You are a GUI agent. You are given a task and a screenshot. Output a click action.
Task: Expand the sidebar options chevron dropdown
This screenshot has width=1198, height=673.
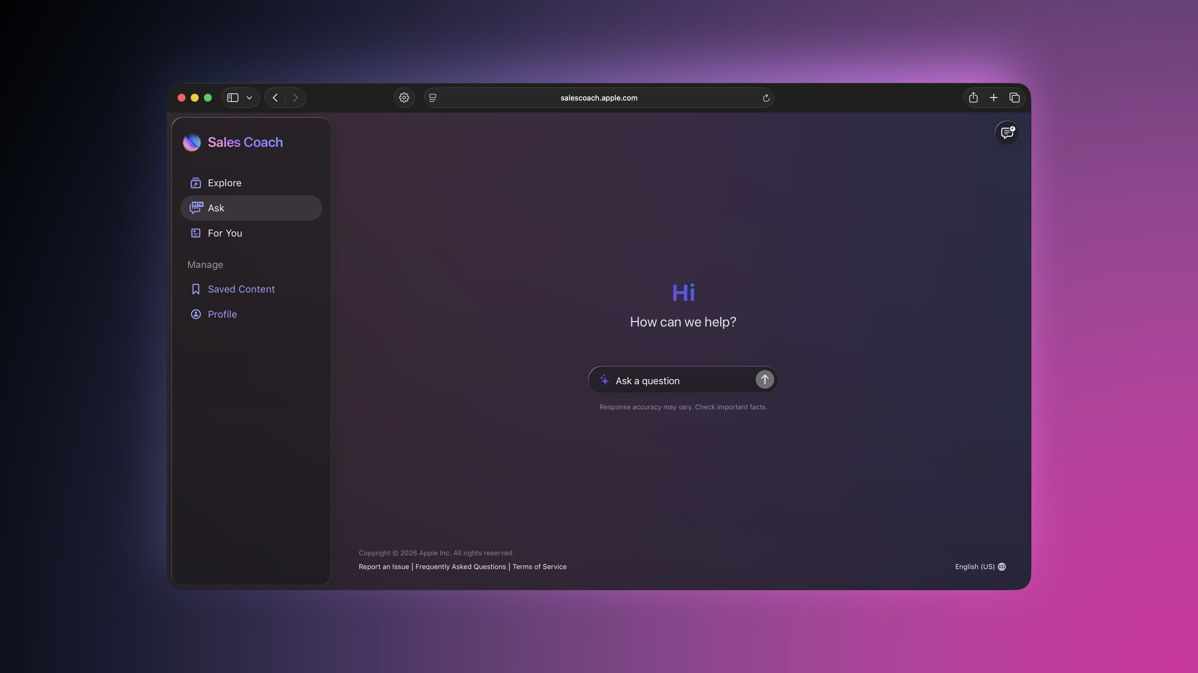pos(249,98)
